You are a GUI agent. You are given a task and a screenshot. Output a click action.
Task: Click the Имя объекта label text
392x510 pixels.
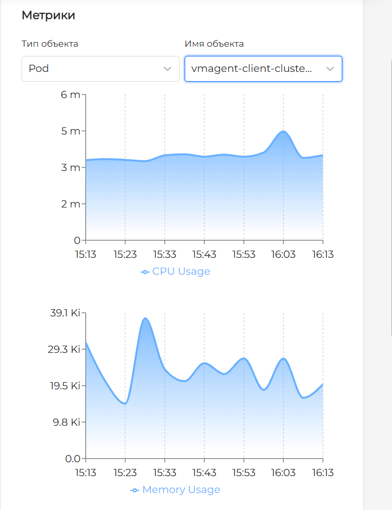tap(214, 44)
